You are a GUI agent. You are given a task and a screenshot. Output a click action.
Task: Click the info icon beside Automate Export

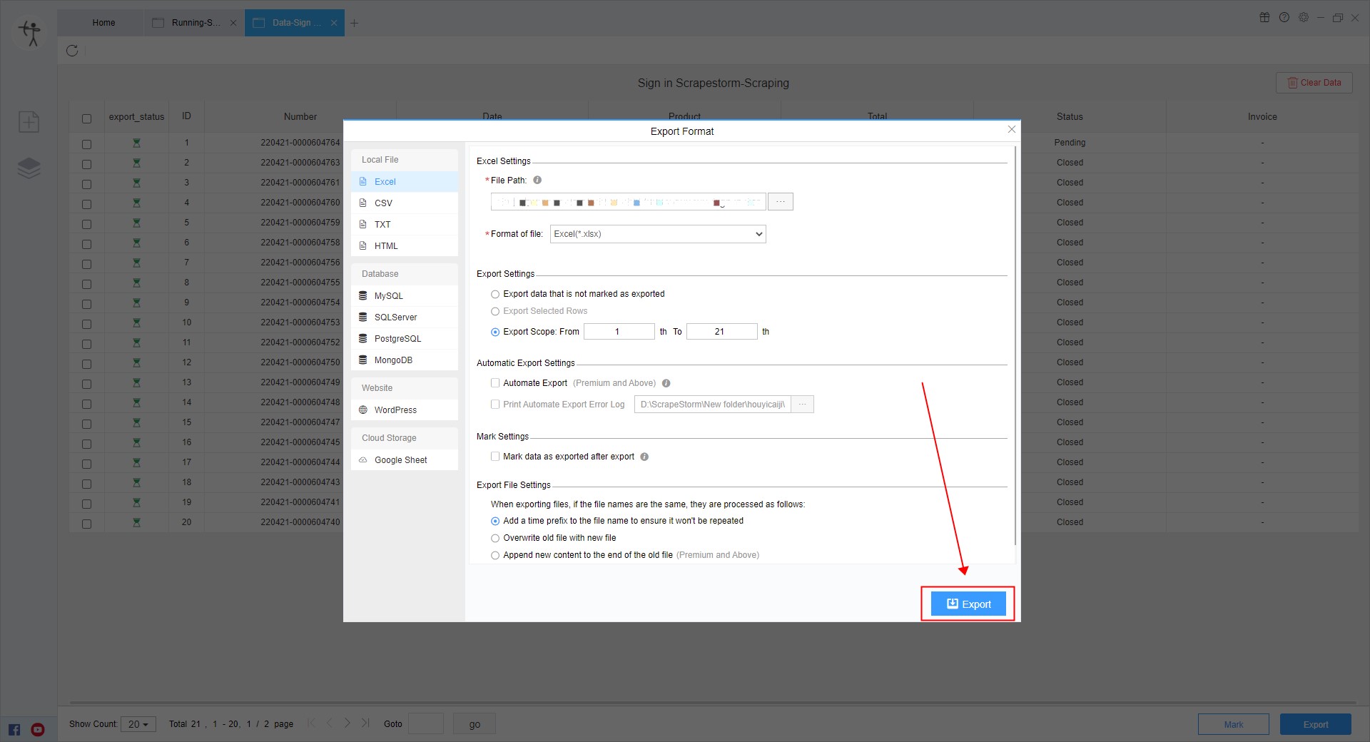coord(666,383)
